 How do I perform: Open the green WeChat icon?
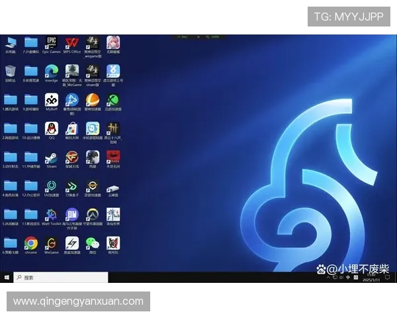(93, 243)
